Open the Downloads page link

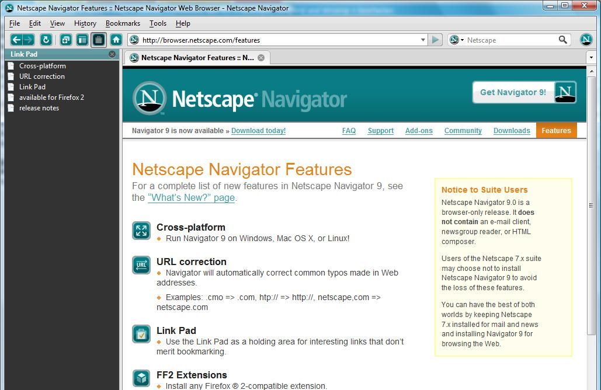click(512, 131)
